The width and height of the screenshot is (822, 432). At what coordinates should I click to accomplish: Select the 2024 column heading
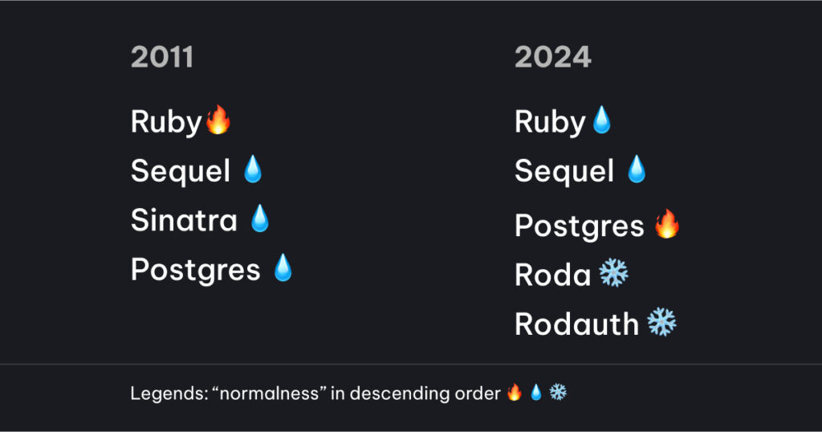pos(553,58)
